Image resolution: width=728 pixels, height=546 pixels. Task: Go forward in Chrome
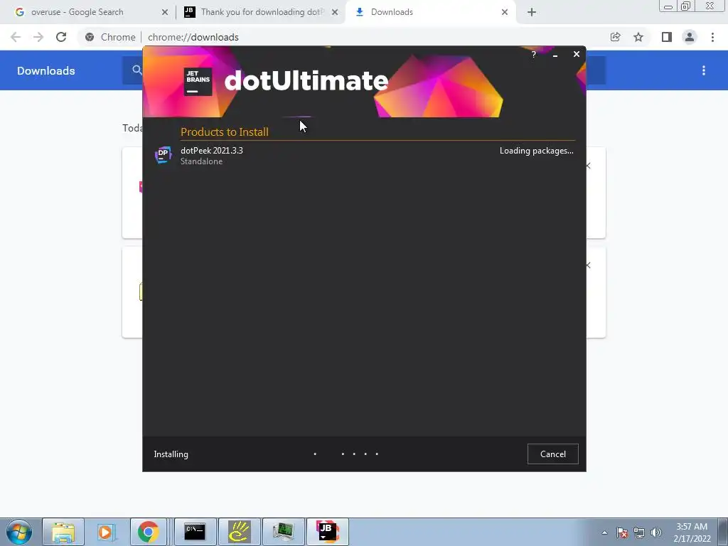pyautogui.click(x=38, y=37)
